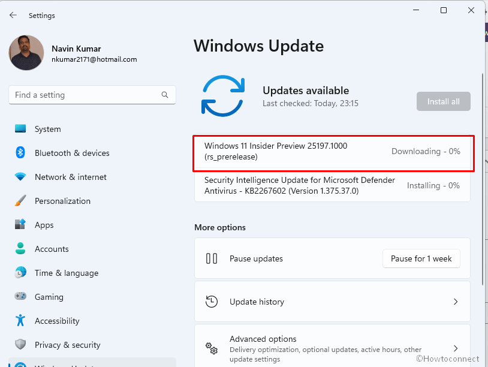Click the Apps icon in sidebar
488x367 pixels.
point(20,224)
